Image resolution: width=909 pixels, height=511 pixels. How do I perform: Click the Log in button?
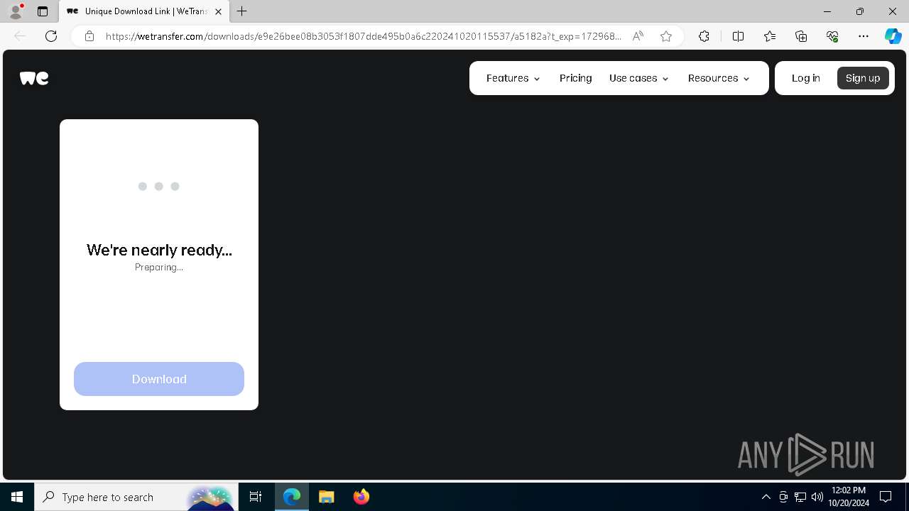pos(806,78)
